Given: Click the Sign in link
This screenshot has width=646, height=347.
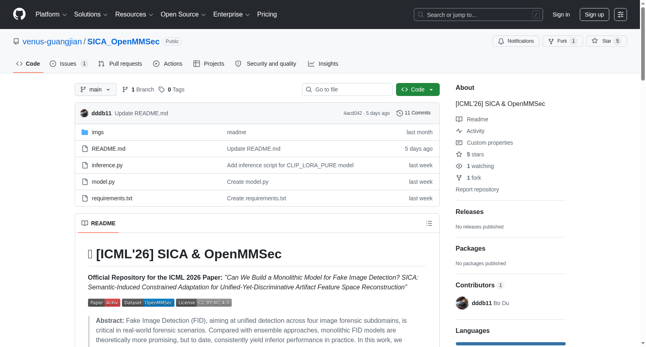Looking at the screenshot, I should click(x=561, y=15).
